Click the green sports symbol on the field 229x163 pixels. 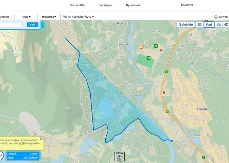coord(149,58)
